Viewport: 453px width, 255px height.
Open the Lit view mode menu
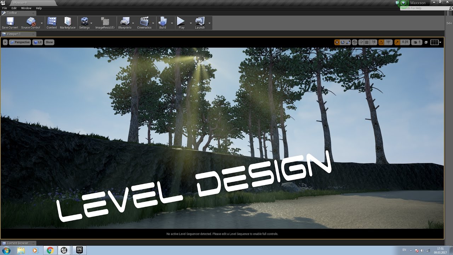38,42
